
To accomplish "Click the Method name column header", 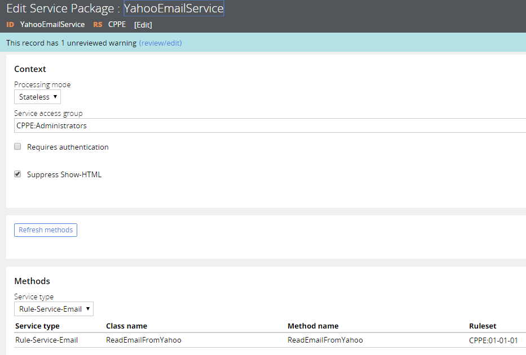I will click(313, 326).
